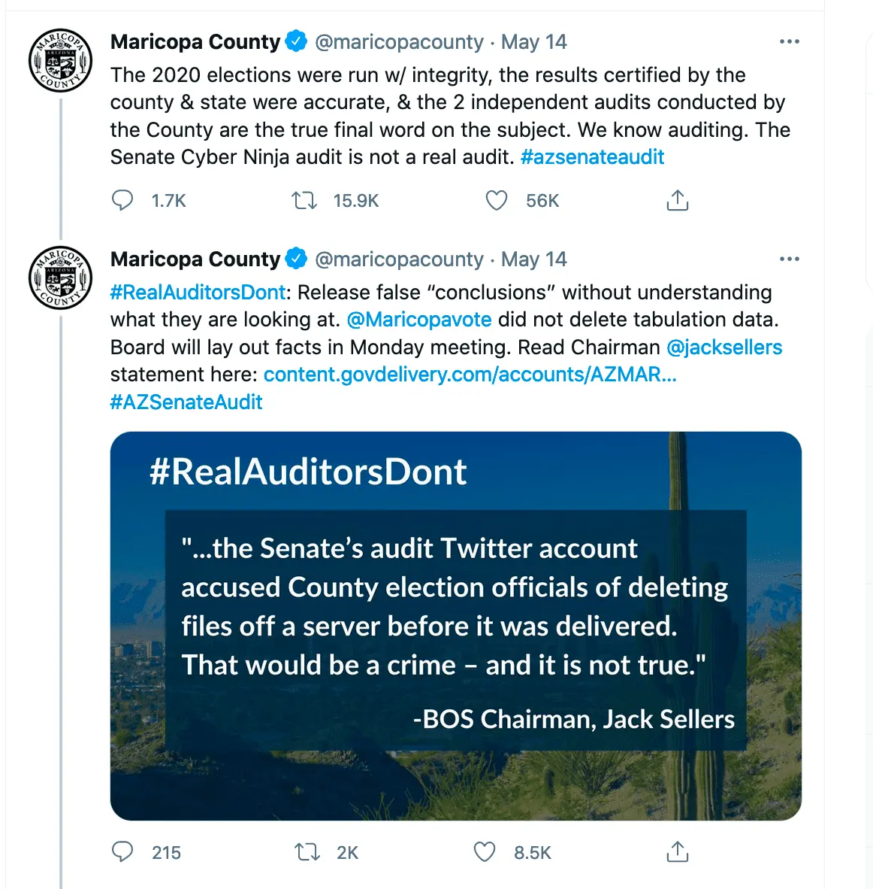The image size is (873, 889).
Task: Retweet the second tweet with 2K retweets
Action: click(307, 852)
